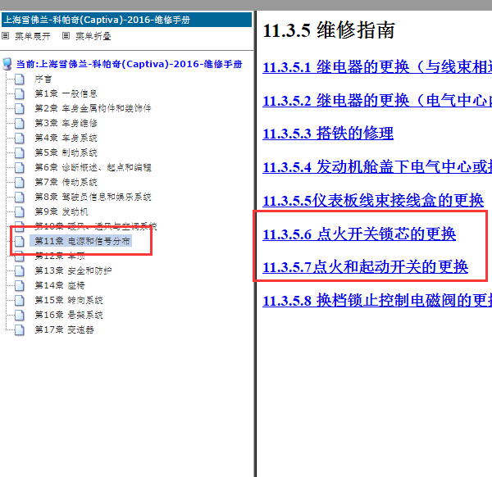Viewport: 492px width, 477px height.
Task: Open 第2章 车身金属构件和装饰件
Action: point(93,108)
